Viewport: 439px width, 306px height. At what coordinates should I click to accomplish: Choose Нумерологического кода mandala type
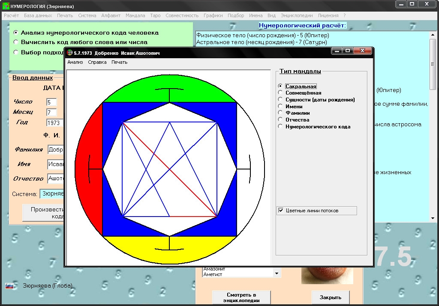(x=314, y=127)
